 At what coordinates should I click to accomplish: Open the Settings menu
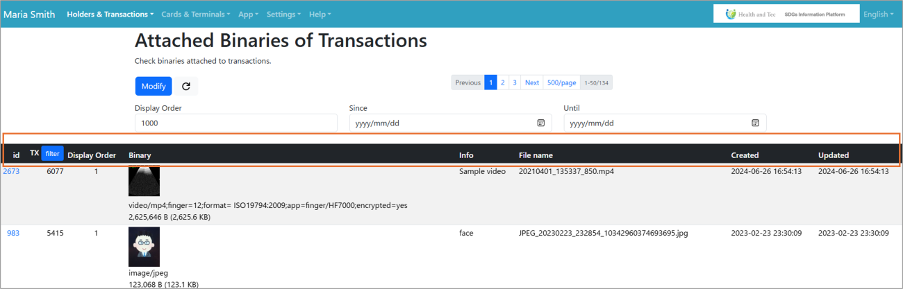point(283,14)
